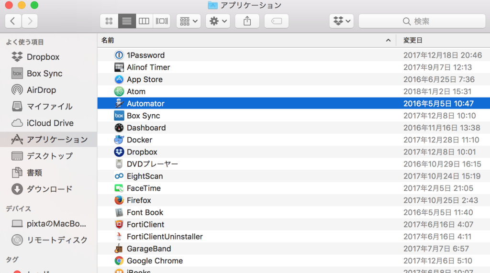Select the "EightScan" name text
490x273 pixels.
(145, 176)
